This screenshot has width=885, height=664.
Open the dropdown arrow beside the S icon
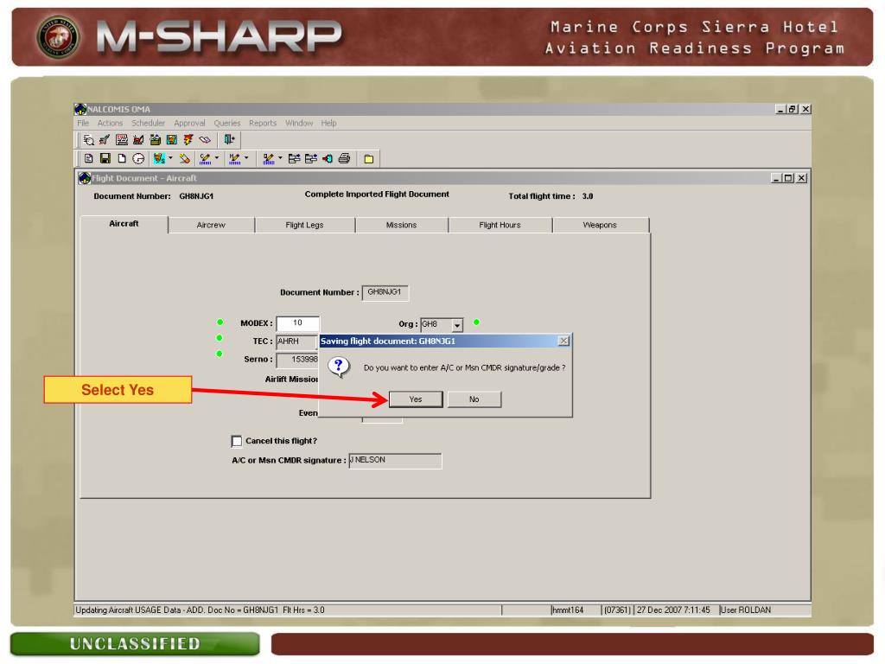coord(170,159)
